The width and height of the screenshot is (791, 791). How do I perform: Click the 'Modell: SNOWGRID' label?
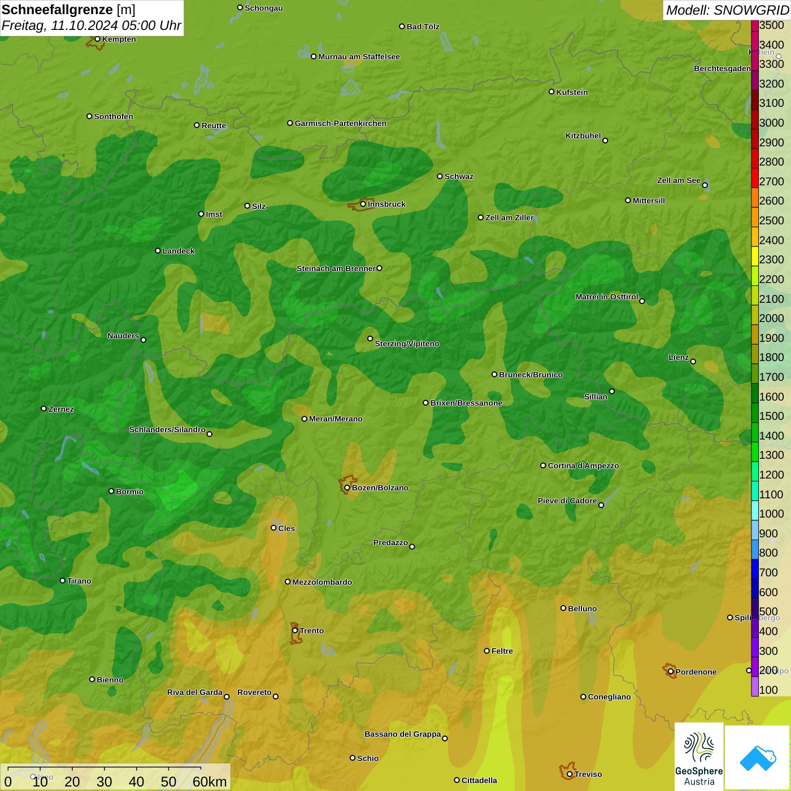click(727, 10)
